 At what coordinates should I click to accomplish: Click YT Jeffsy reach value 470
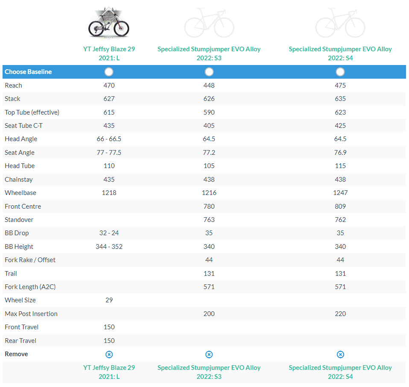[x=109, y=86]
